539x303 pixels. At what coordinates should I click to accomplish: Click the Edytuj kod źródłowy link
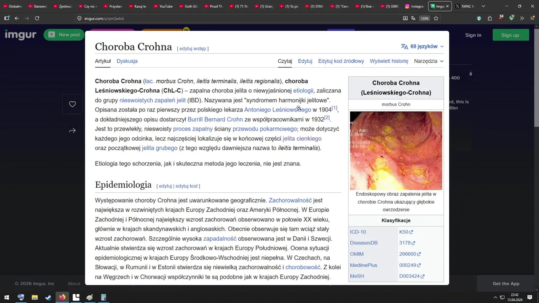(341, 61)
